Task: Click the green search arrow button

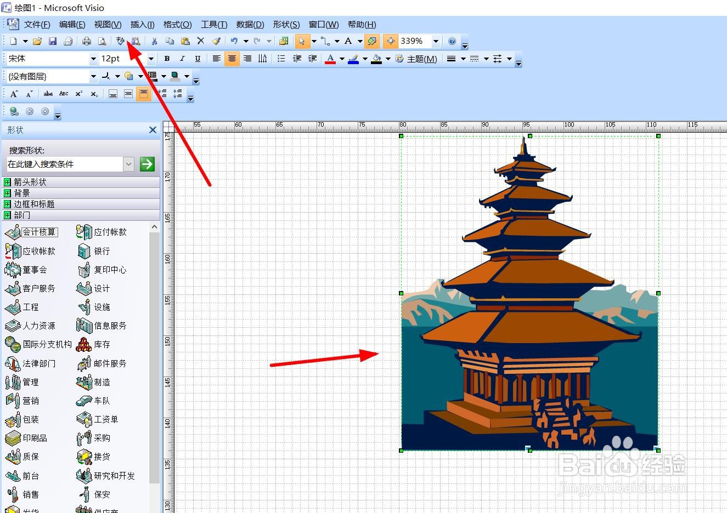Action: point(147,164)
